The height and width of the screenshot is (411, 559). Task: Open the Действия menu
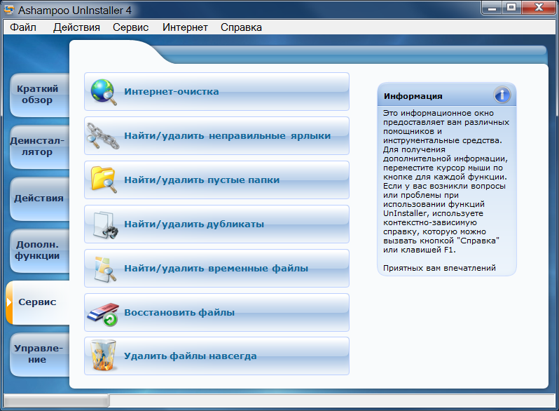pos(76,27)
